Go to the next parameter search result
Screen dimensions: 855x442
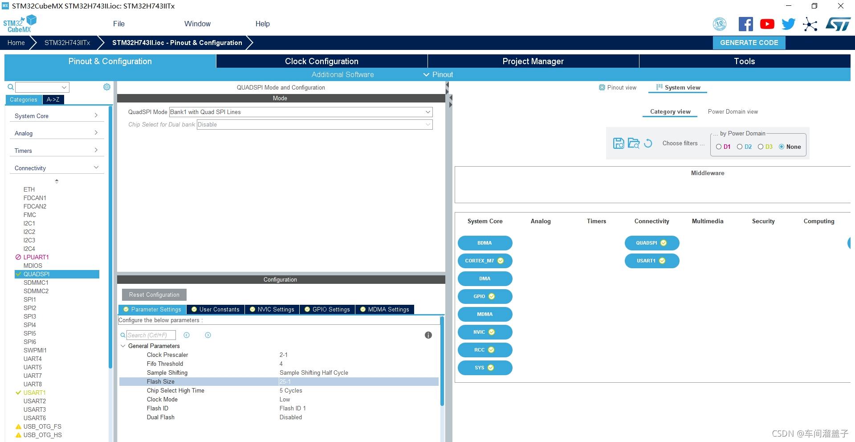208,335
